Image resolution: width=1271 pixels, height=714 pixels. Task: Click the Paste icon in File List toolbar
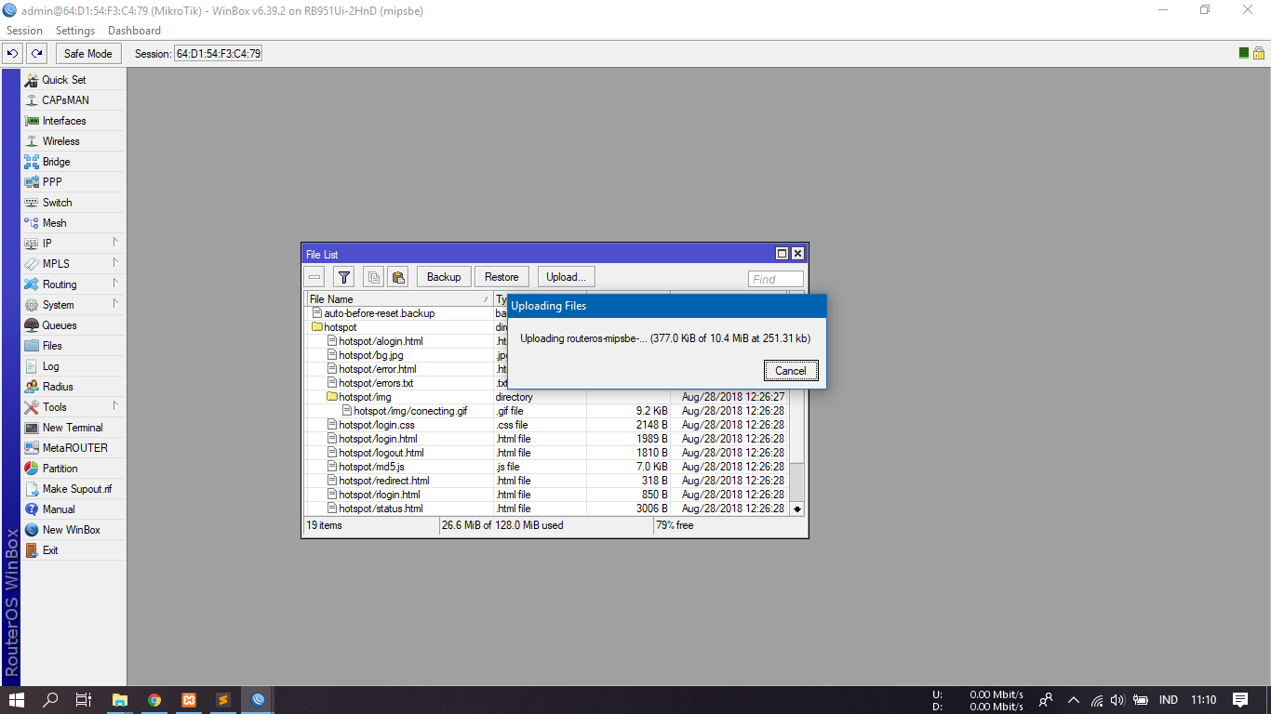pos(398,277)
